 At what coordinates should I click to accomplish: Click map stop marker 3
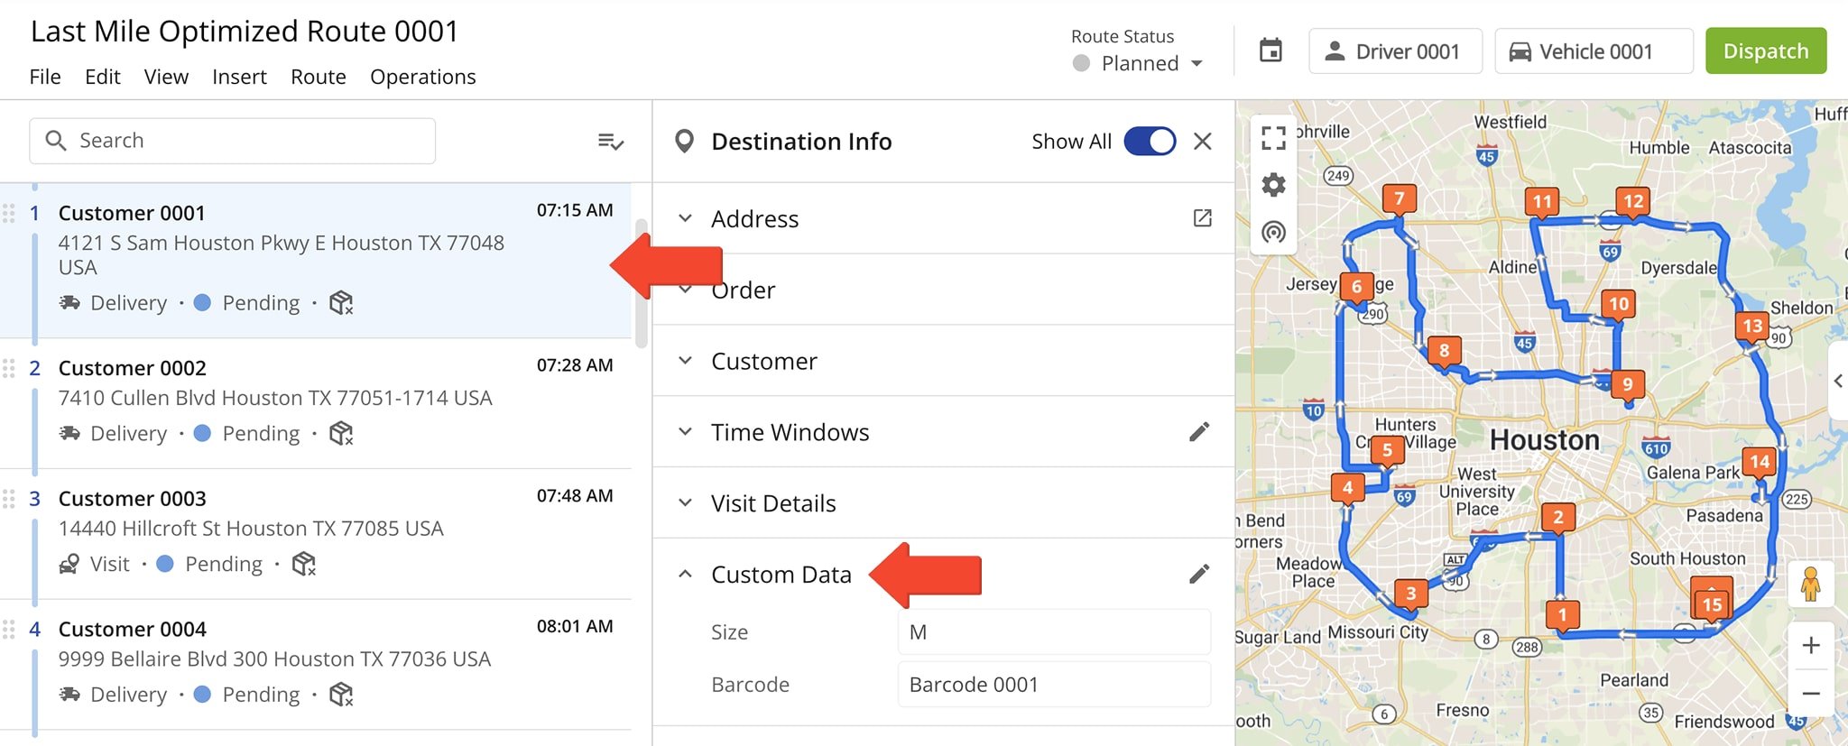click(x=1410, y=594)
